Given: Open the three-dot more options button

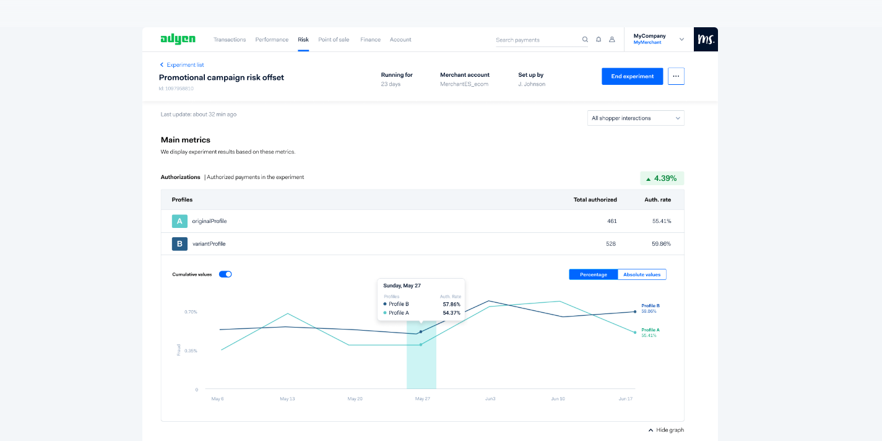Looking at the screenshot, I should pyautogui.click(x=676, y=76).
